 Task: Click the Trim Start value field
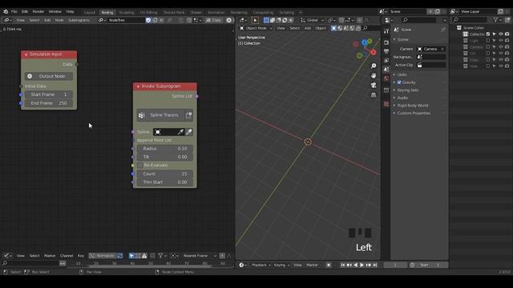165,182
